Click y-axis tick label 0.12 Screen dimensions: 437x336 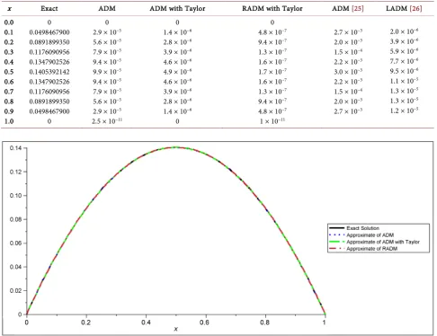[x=15, y=172]
